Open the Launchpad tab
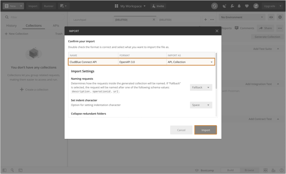This screenshot has height=174, width=286. (x=80, y=20)
